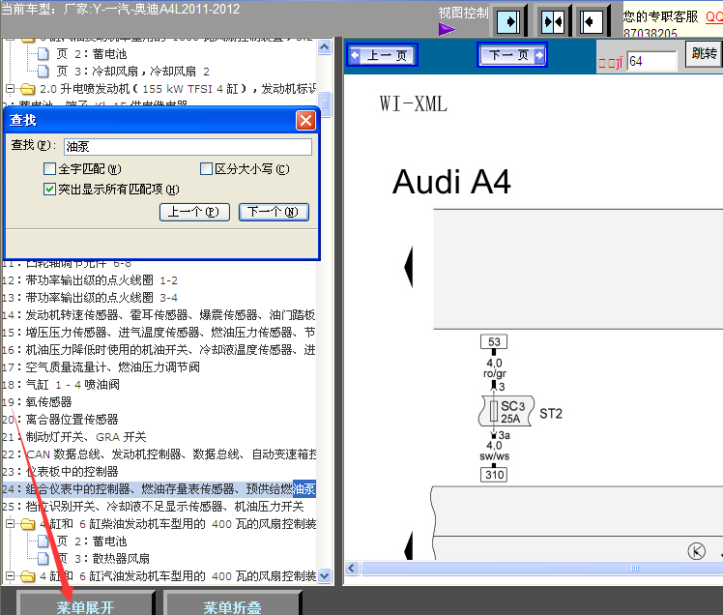Click fuse SC3 25A symbol in diagram
This screenshot has height=615, width=723.
506,411
